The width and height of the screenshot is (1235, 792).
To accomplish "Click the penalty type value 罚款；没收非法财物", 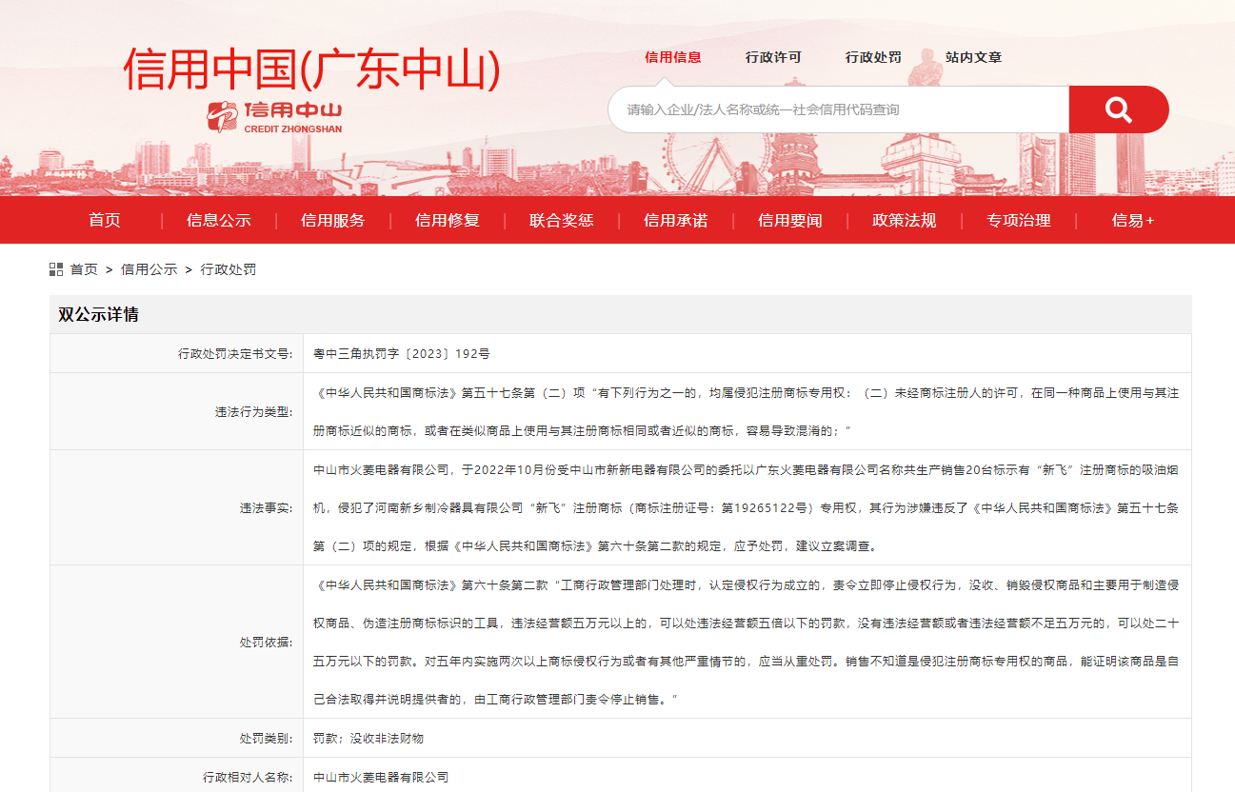I will point(369,738).
